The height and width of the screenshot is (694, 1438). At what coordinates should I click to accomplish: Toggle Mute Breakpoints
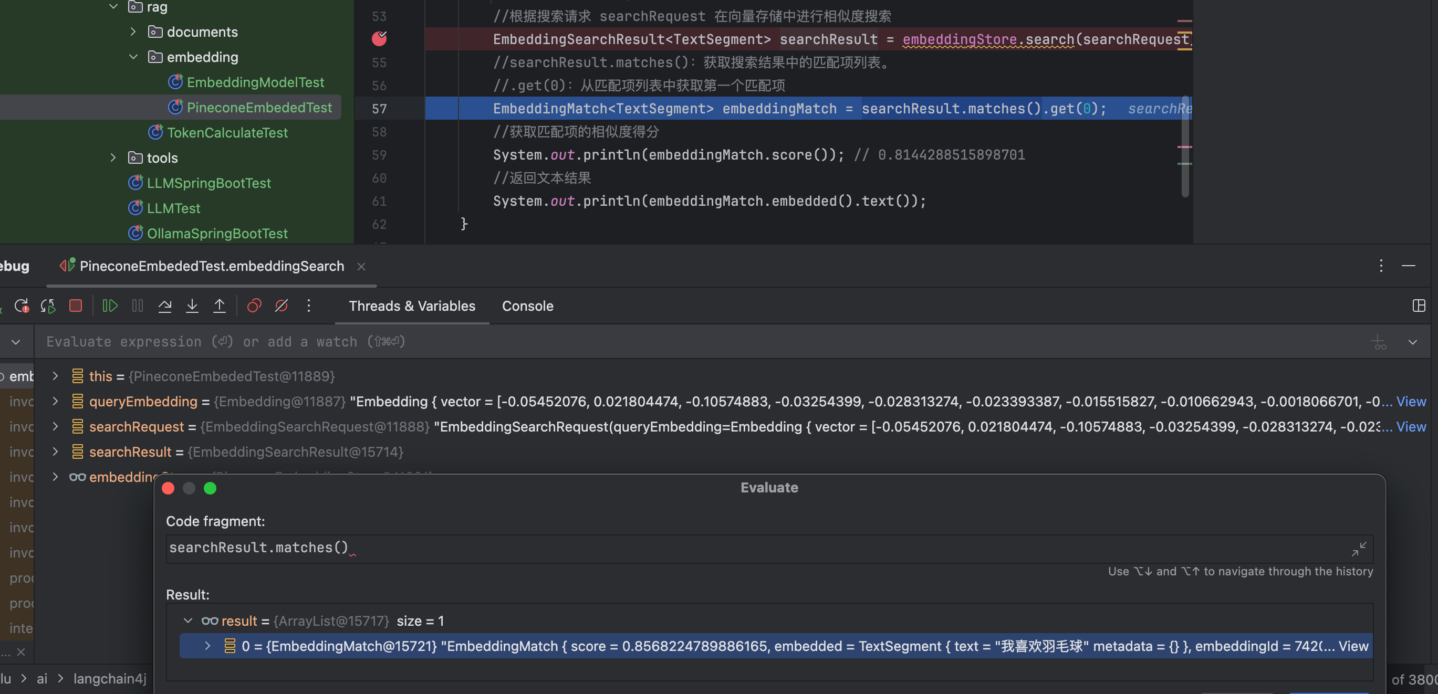(x=282, y=306)
